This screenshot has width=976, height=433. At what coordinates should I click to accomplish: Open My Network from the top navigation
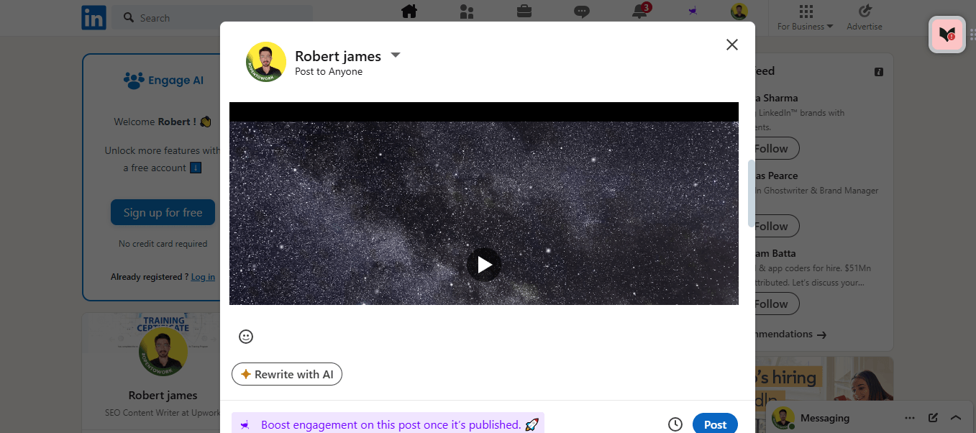point(466,12)
